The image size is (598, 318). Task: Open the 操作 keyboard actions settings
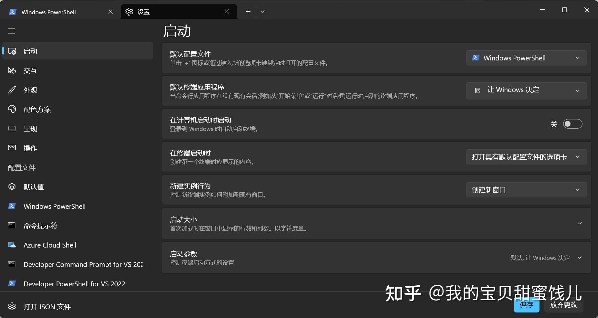30,148
